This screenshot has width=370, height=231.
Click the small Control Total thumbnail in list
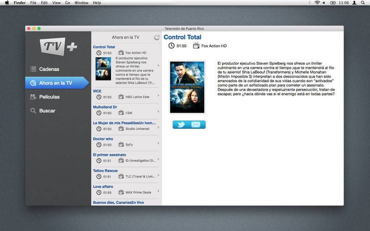point(103,69)
